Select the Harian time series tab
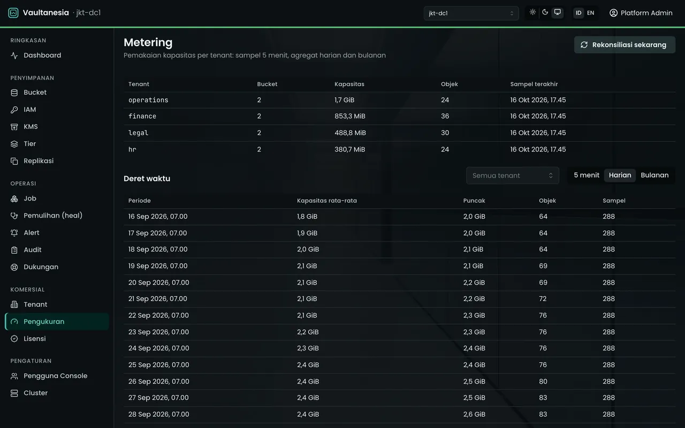This screenshot has width=685, height=428. pos(620,175)
